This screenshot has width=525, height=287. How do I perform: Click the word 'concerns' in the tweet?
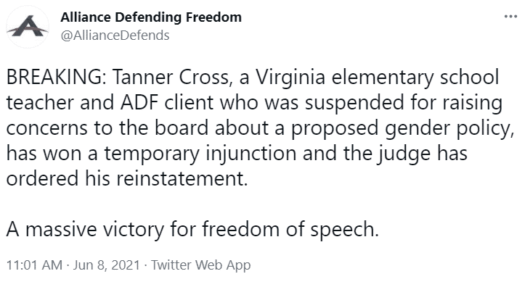[47, 128]
